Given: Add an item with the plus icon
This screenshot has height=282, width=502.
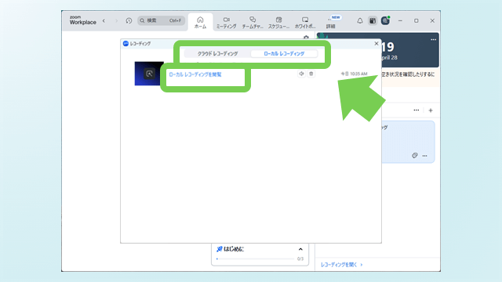Looking at the screenshot, I should (431, 110).
